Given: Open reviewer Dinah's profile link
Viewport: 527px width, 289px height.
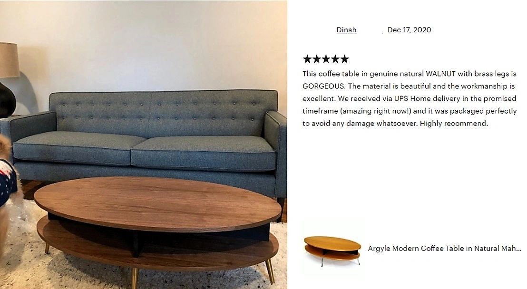Looking at the screenshot, I should (x=347, y=30).
